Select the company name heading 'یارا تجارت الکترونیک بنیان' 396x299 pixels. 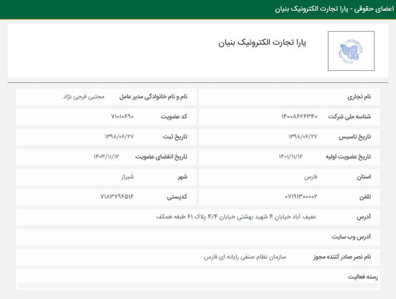(x=263, y=43)
